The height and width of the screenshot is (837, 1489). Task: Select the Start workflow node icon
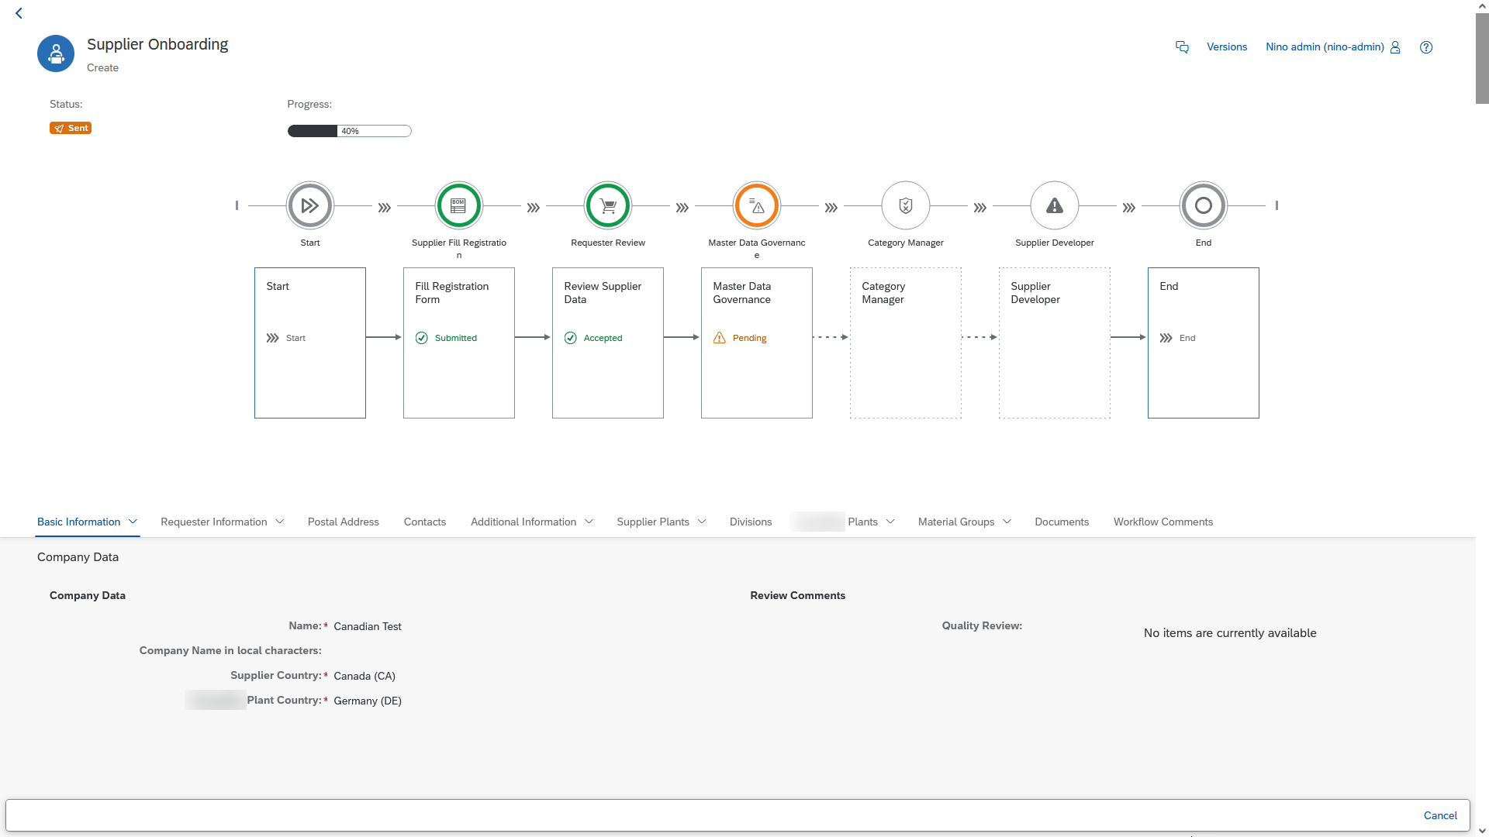(x=310, y=205)
